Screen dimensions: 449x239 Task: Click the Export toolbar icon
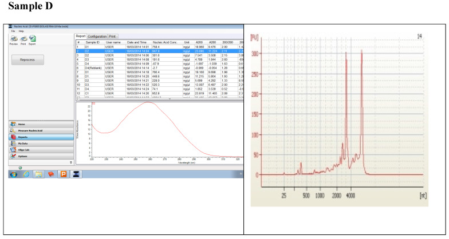click(32, 39)
